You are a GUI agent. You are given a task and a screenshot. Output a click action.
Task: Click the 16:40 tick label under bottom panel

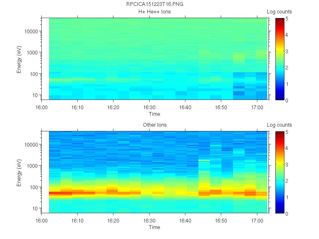185,221
